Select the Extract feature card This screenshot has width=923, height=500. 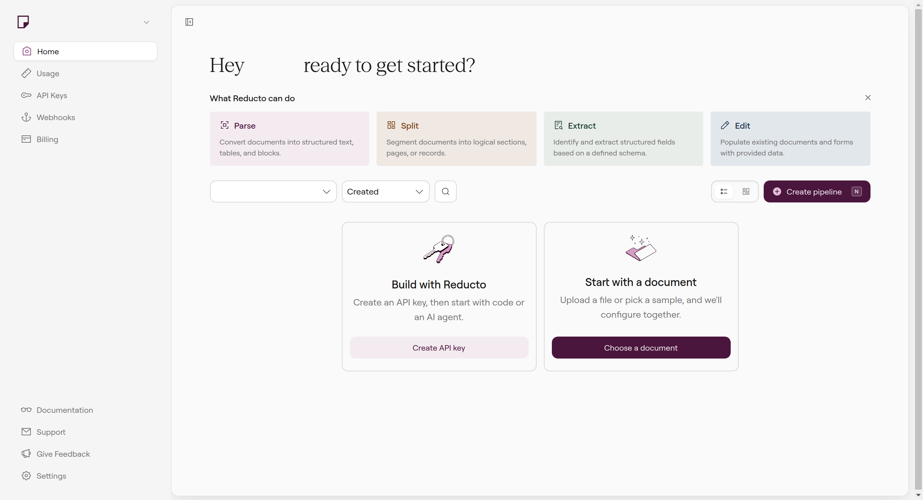click(624, 139)
